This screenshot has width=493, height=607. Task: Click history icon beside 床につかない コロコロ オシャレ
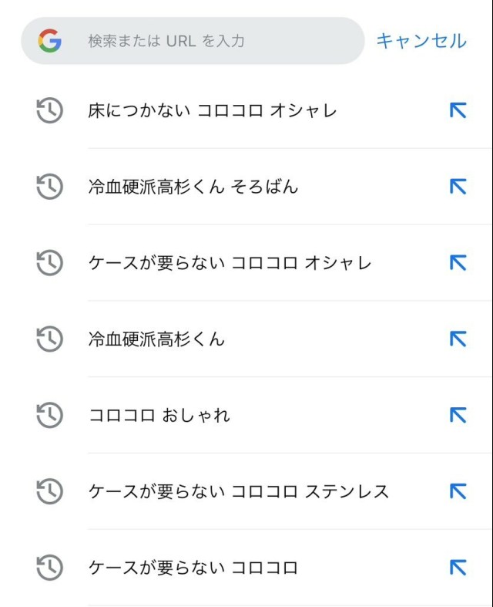pos(49,111)
